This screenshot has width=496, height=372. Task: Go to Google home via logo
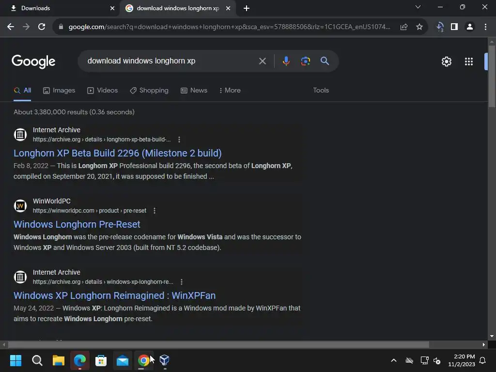(x=33, y=62)
